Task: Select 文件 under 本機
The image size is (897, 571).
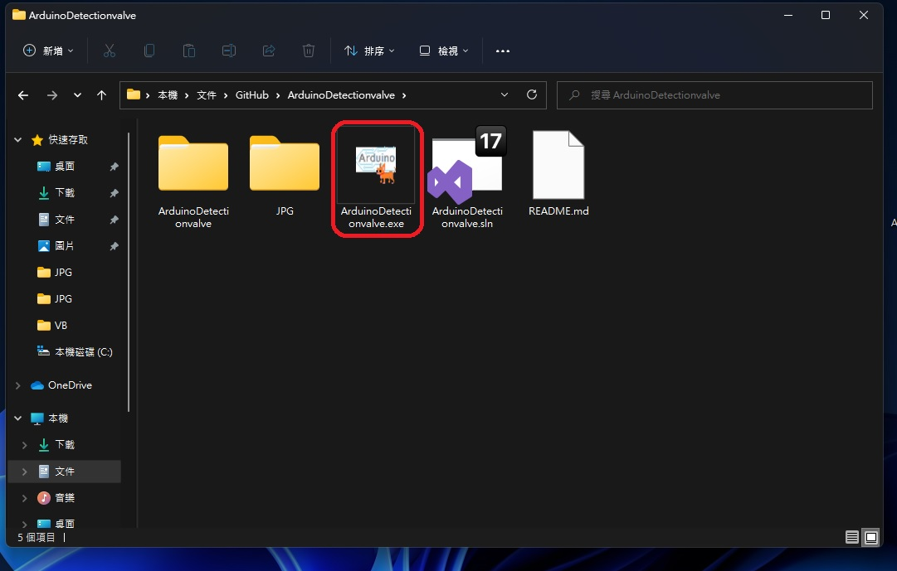Action: pos(65,472)
